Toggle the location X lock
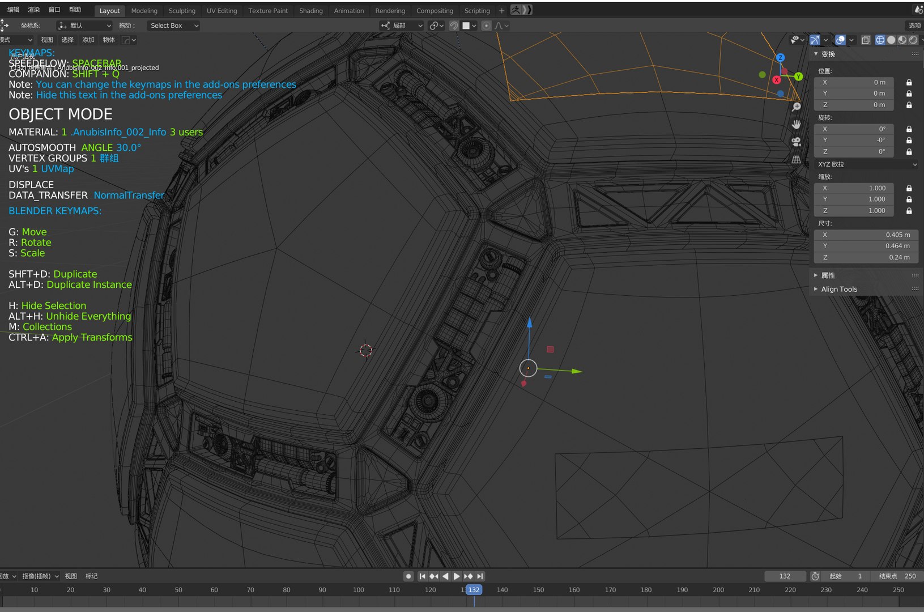924x612 pixels. [x=909, y=82]
